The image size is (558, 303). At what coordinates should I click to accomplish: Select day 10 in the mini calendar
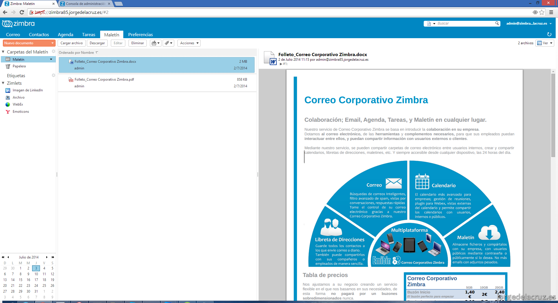click(36, 274)
